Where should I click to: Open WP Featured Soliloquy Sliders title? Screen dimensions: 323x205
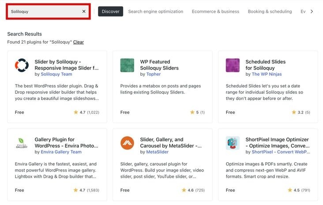[x=159, y=65]
